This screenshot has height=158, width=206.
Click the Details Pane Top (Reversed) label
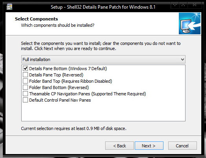tap(56, 75)
